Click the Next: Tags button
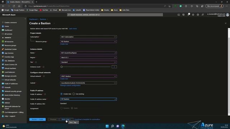Viewport: 230px width, 129px height. point(66,119)
